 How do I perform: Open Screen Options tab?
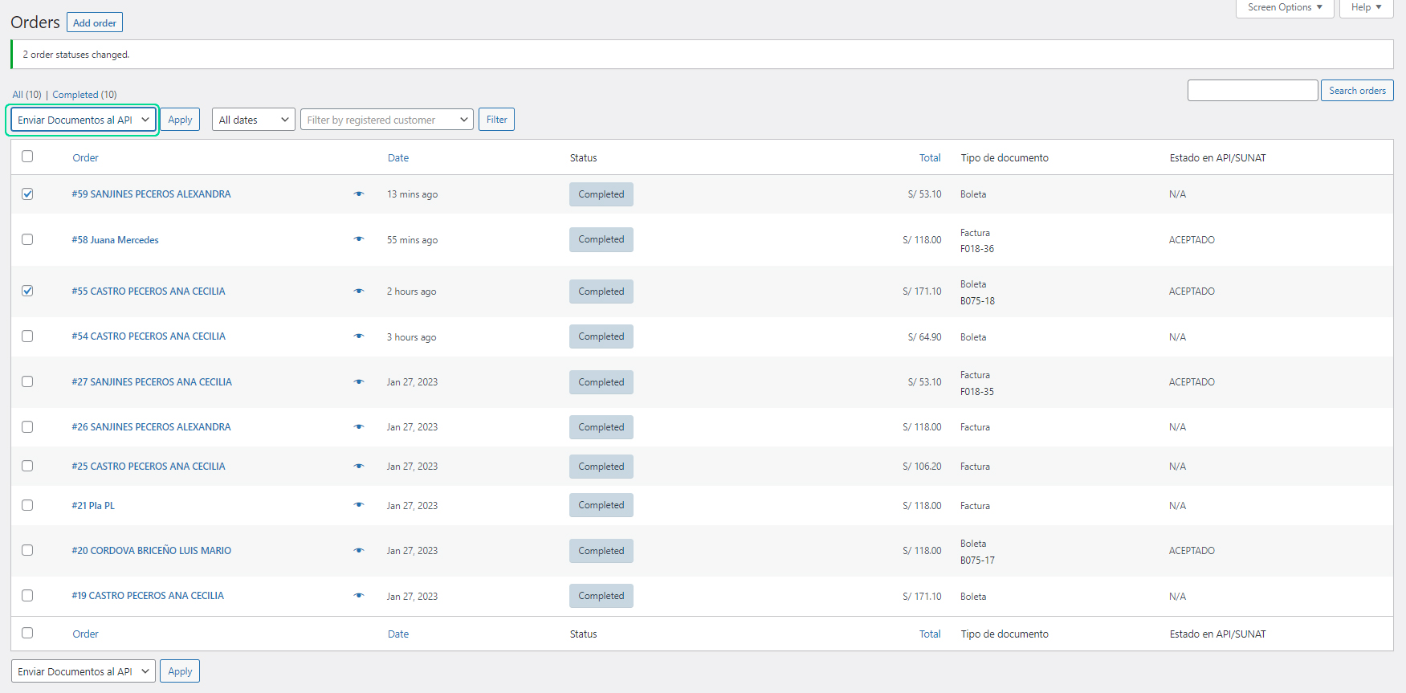coord(1284,7)
